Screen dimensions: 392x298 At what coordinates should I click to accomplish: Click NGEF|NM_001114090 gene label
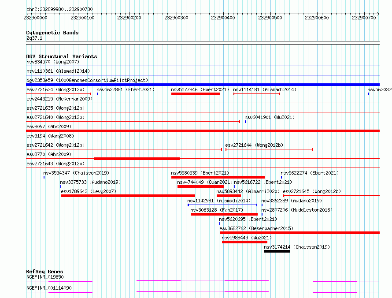pyautogui.click(x=49, y=288)
